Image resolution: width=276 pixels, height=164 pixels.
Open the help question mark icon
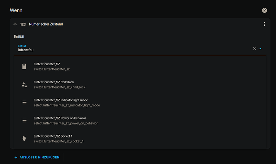pos(264,10)
